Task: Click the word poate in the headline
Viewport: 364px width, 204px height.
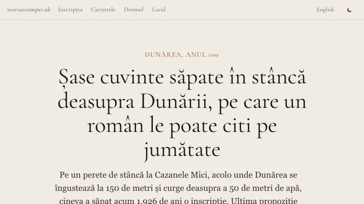Action: tap(193, 126)
